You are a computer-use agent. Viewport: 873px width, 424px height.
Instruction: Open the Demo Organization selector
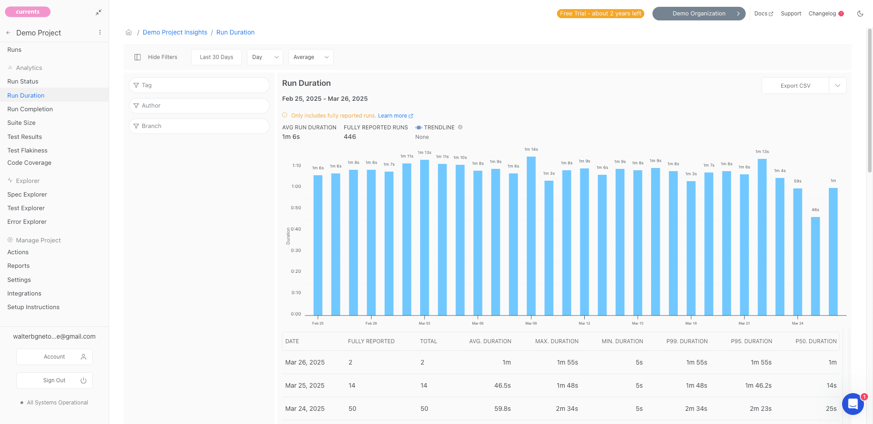coord(699,14)
